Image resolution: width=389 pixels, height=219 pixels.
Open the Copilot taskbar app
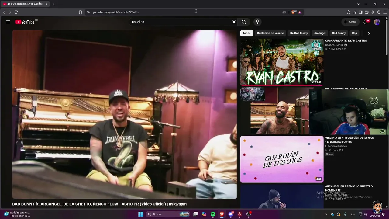[204, 214]
